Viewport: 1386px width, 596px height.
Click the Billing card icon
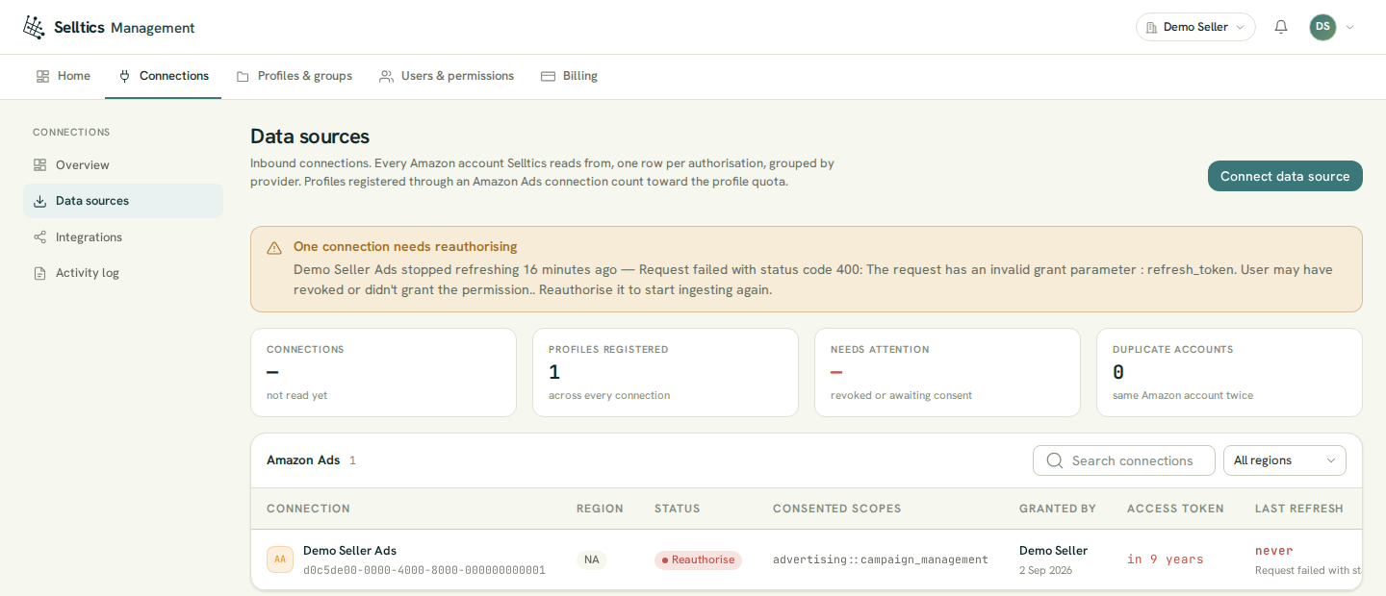click(x=548, y=76)
